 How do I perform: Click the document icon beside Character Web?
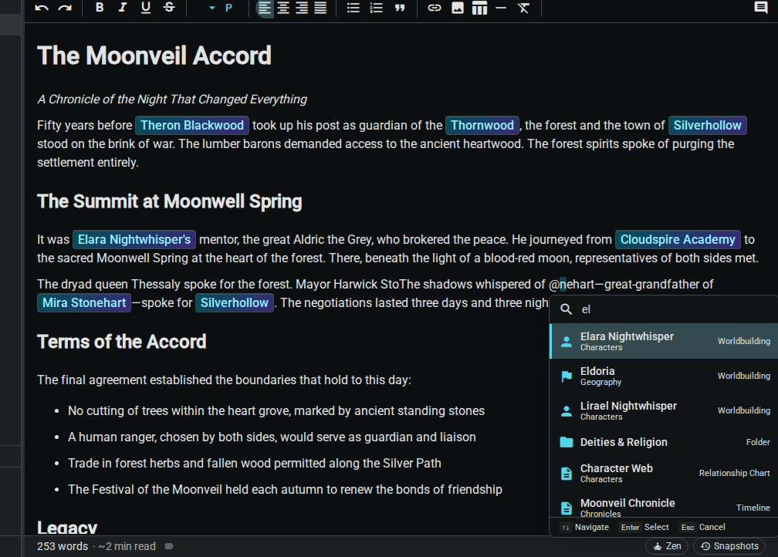[567, 474]
